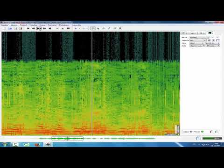Open the Help menu, last in menu bar
Viewport: 224px width, 168px height.
point(77,25)
